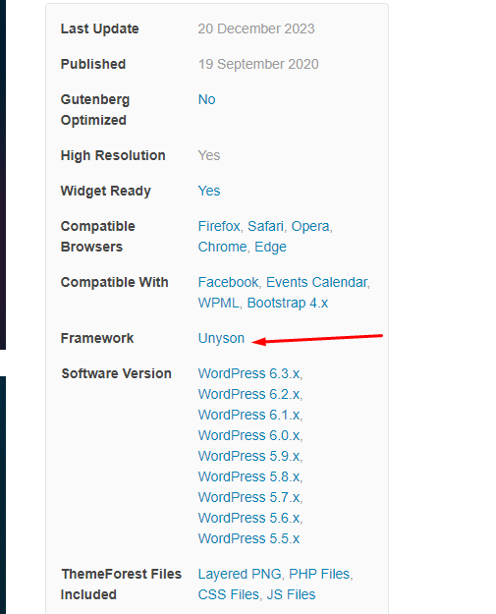Click the Edge browser link
The height and width of the screenshot is (614, 496).
[270, 248]
